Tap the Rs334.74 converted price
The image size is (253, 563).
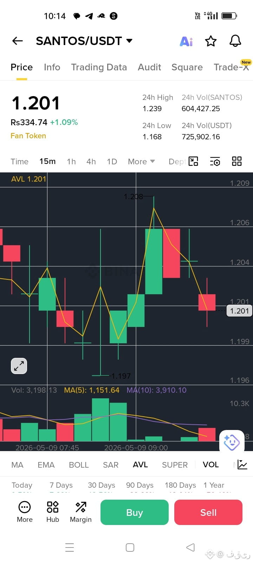[x=29, y=122]
